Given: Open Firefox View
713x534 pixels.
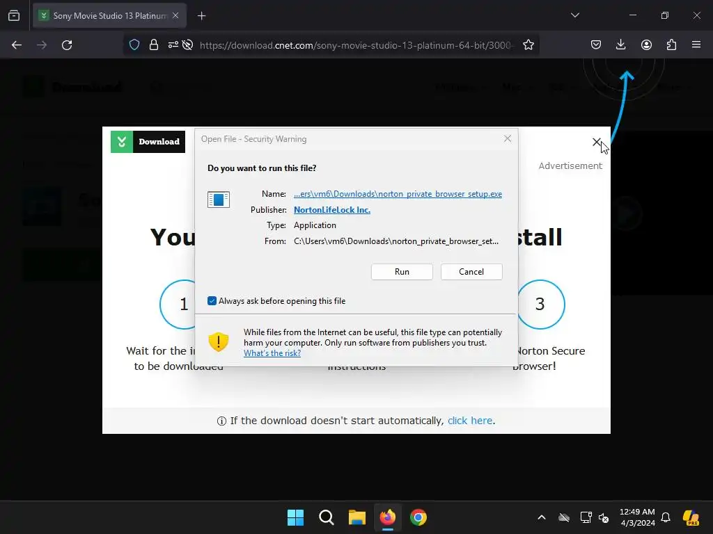Looking at the screenshot, I should point(14,16).
